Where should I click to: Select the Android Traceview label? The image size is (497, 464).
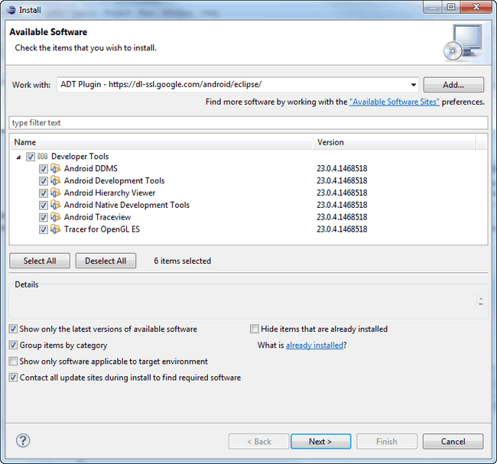coord(97,217)
